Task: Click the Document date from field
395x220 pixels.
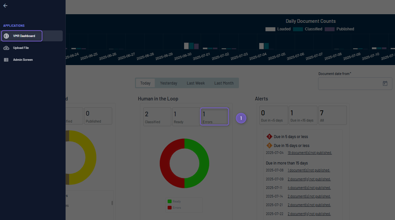Action: [x=355, y=84]
